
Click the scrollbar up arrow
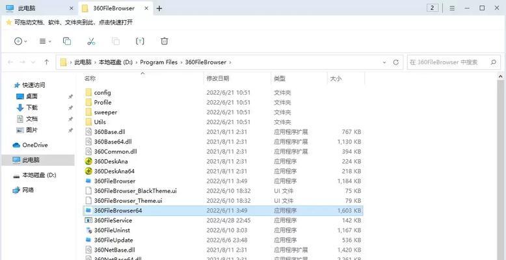(x=500, y=77)
